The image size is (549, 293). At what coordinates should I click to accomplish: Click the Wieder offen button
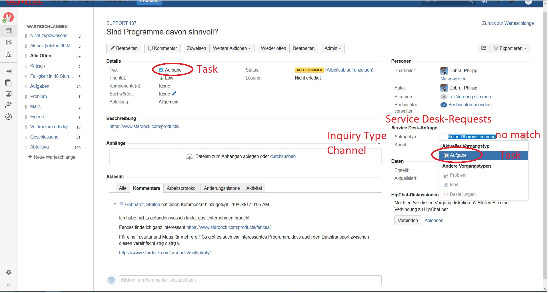(273, 48)
